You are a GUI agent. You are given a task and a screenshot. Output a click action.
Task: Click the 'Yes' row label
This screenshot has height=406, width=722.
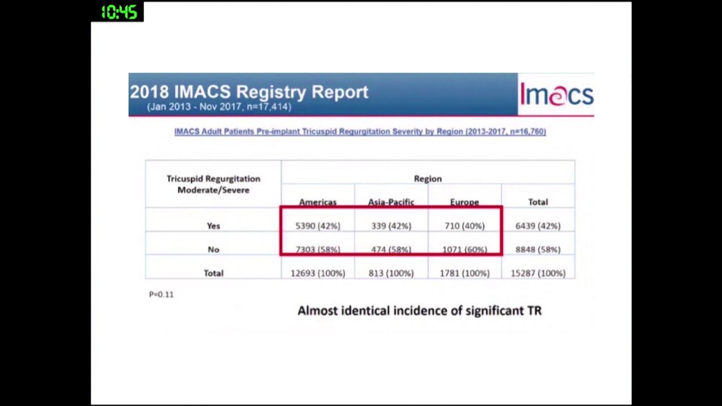(x=213, y=226)
